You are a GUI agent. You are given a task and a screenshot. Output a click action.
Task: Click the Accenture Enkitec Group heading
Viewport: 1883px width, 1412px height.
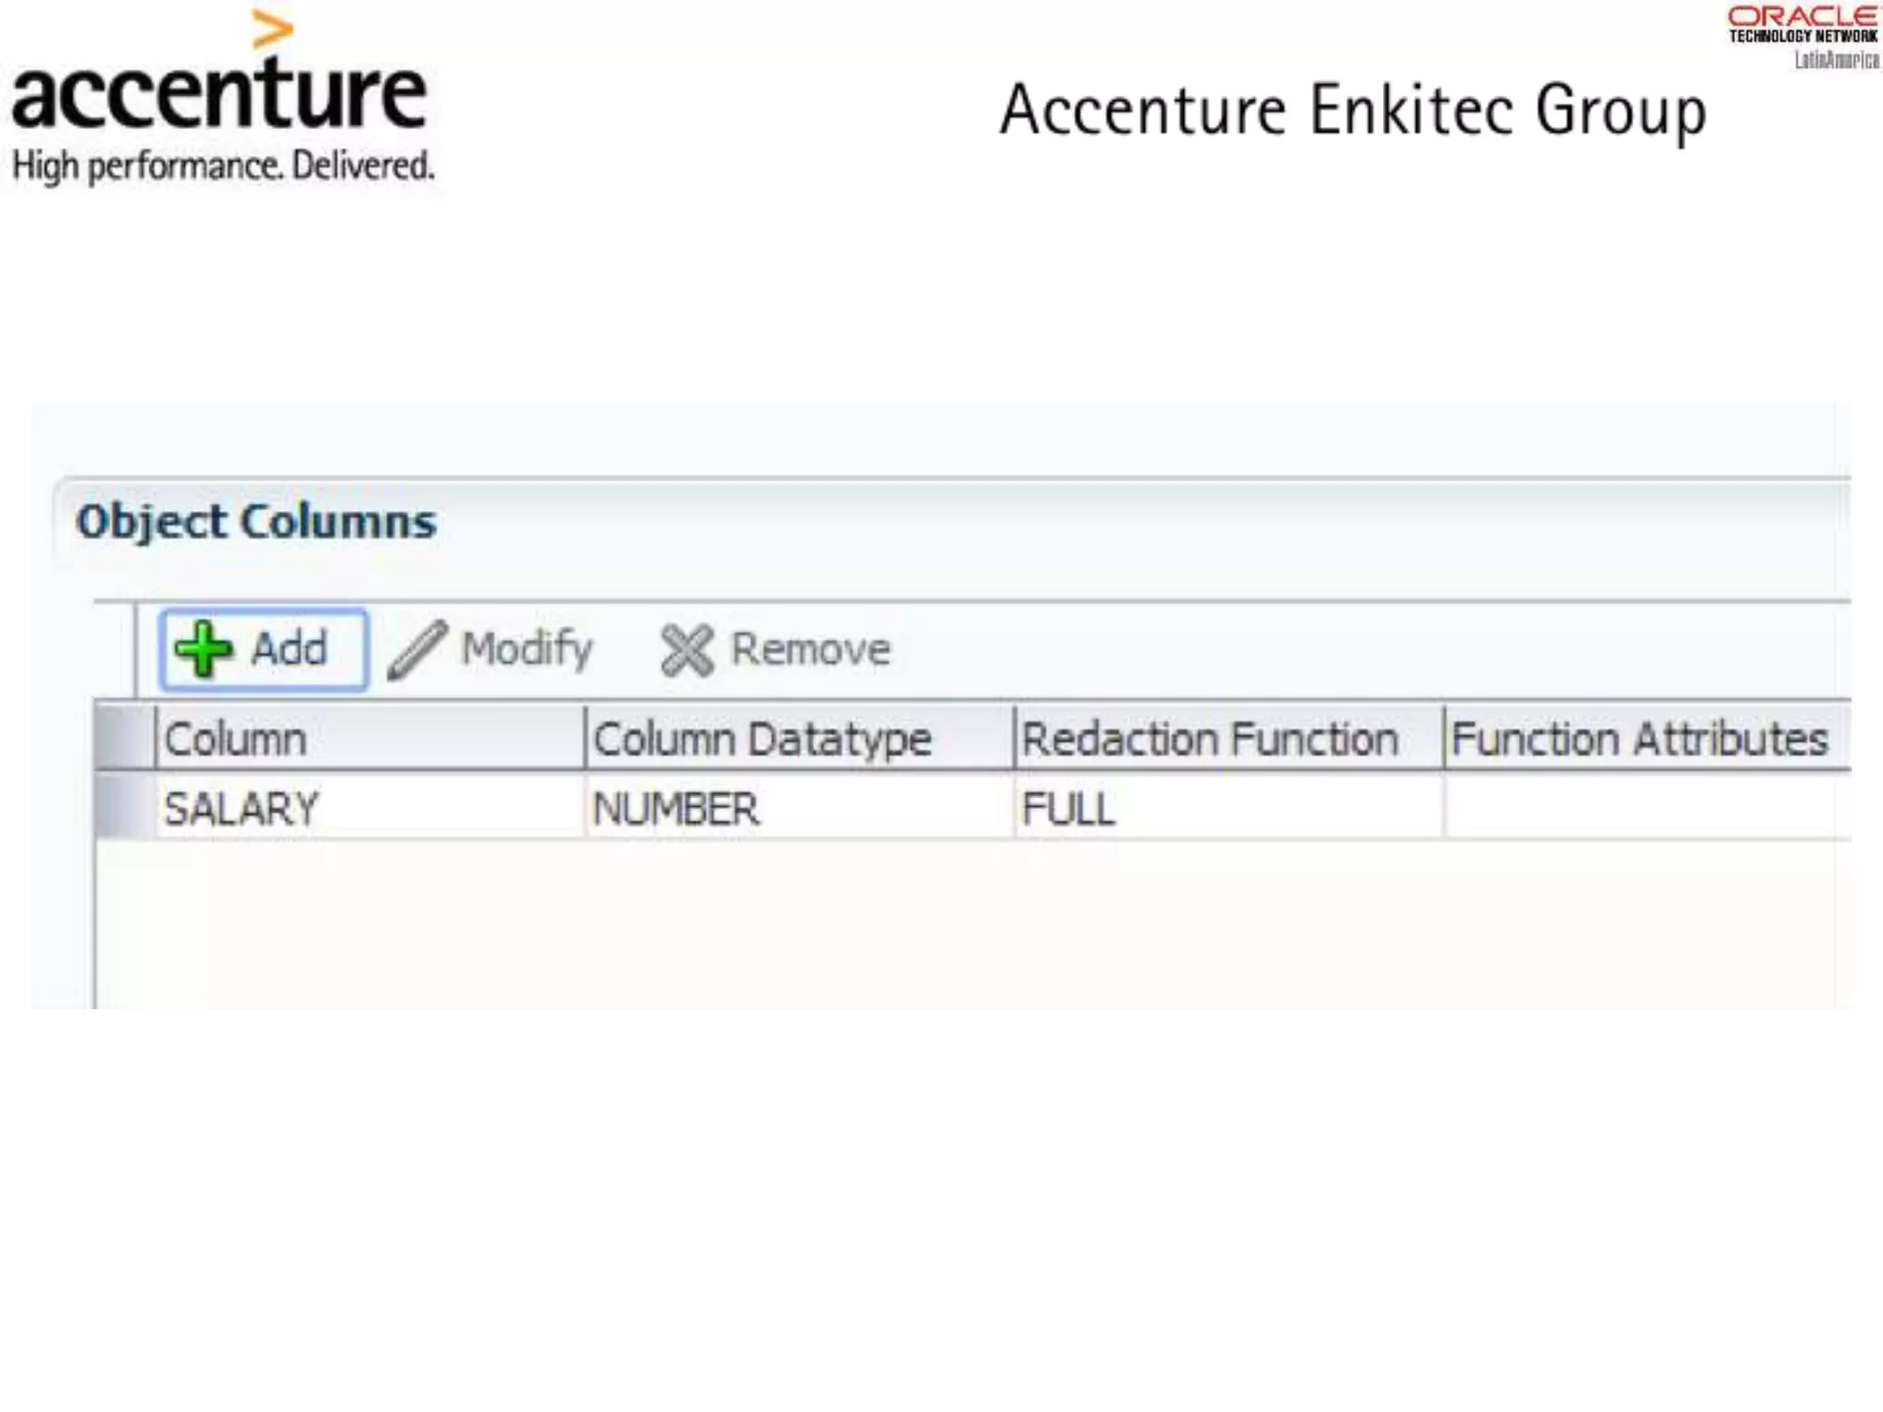[x=1352, y=110]
